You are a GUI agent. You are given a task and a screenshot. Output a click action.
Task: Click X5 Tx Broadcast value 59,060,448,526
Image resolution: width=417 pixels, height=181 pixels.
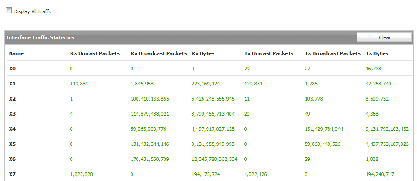[322, 144]
